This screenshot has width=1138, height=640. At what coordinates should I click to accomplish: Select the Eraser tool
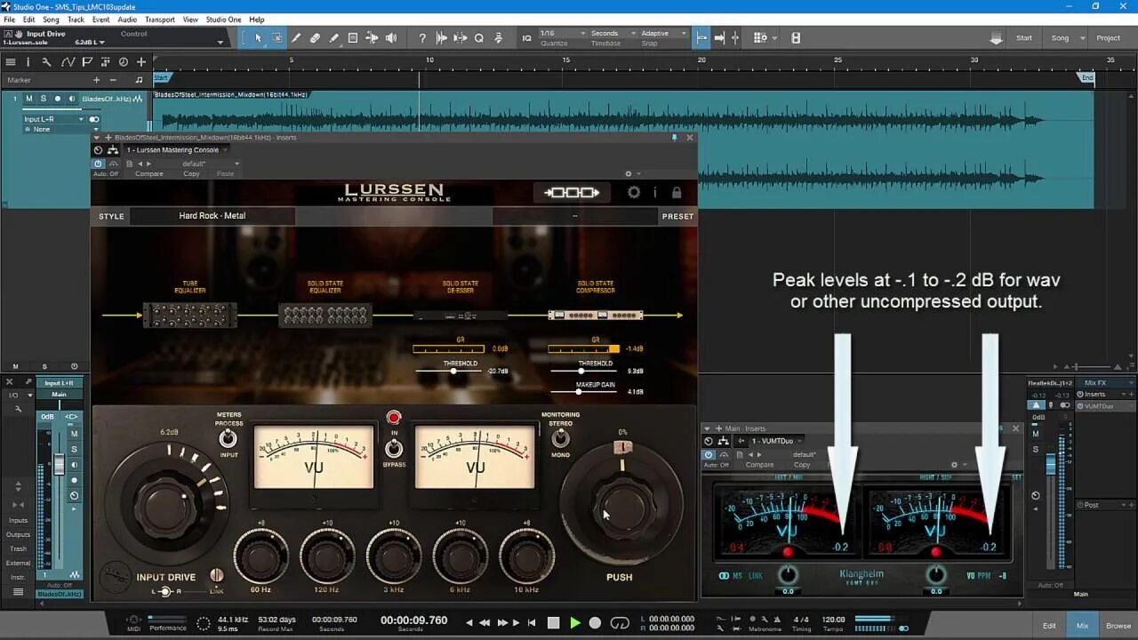315,38
